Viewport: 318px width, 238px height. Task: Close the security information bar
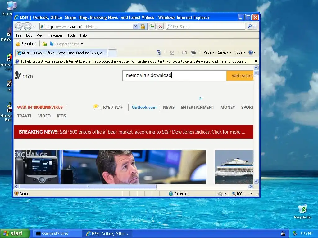[256, 61]
